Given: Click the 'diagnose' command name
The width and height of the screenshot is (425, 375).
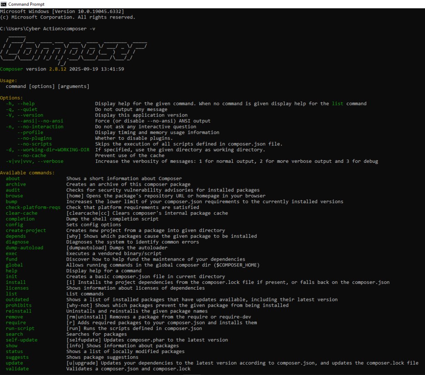Looking at the screenshot, I should 17,242.
